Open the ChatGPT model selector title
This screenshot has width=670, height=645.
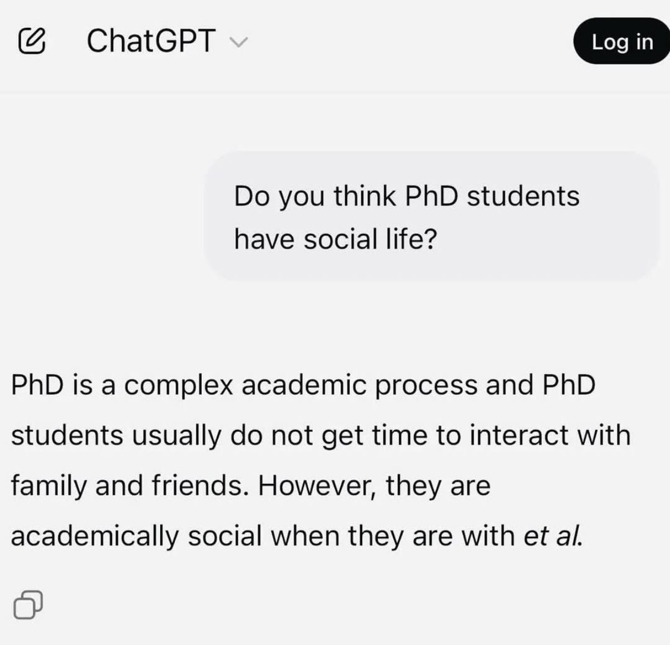(151, 41)
